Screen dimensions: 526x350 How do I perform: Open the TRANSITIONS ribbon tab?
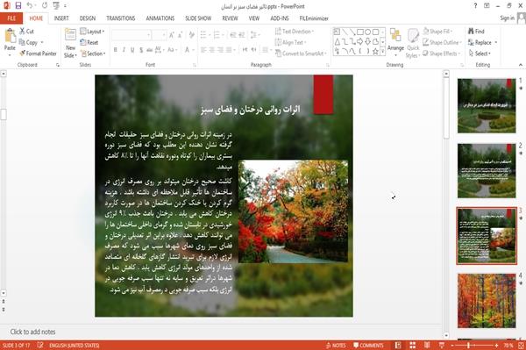click(121, 18)
